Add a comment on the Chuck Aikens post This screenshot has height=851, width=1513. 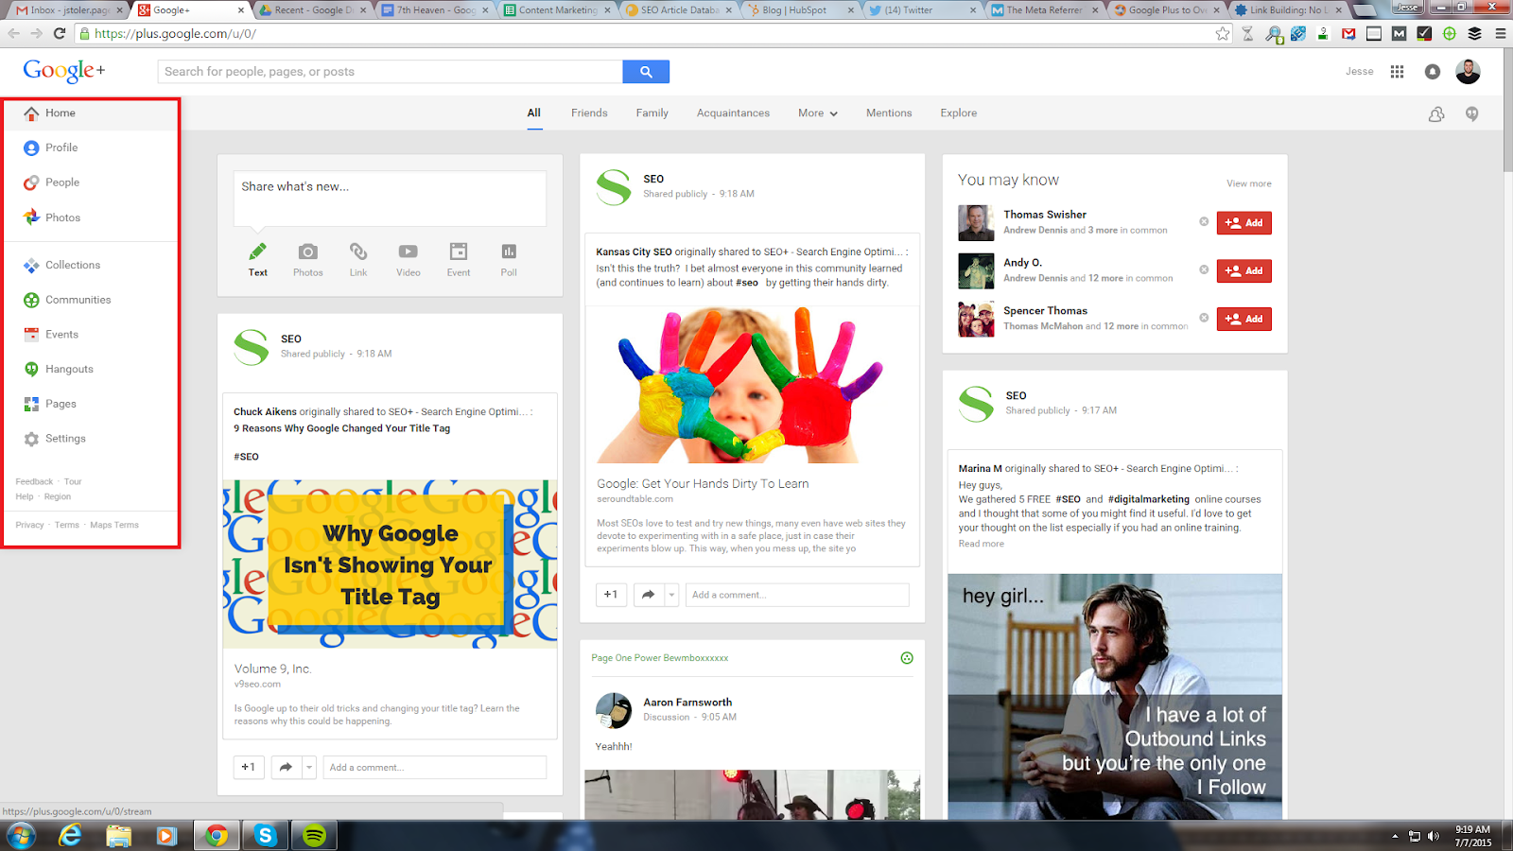click(435, 767)
